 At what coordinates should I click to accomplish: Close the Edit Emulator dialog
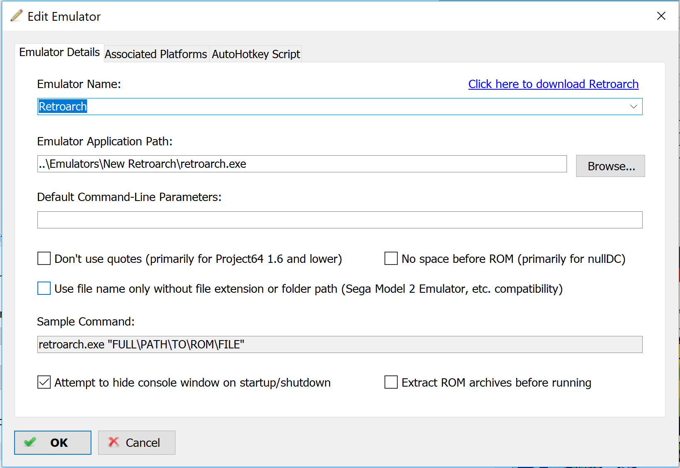pyautogui.click(x=661, y=16)
